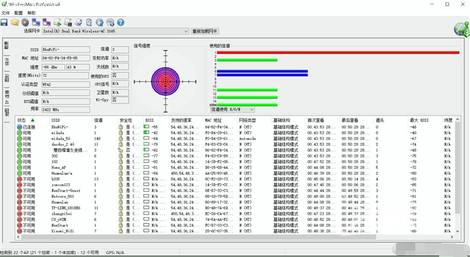Click the pen-and-checkmark toolbar icon
Screen dimensions: 470x257
[x=79, y=22]
